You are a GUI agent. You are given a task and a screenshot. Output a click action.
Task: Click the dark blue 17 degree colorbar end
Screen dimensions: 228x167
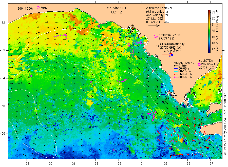209,51
